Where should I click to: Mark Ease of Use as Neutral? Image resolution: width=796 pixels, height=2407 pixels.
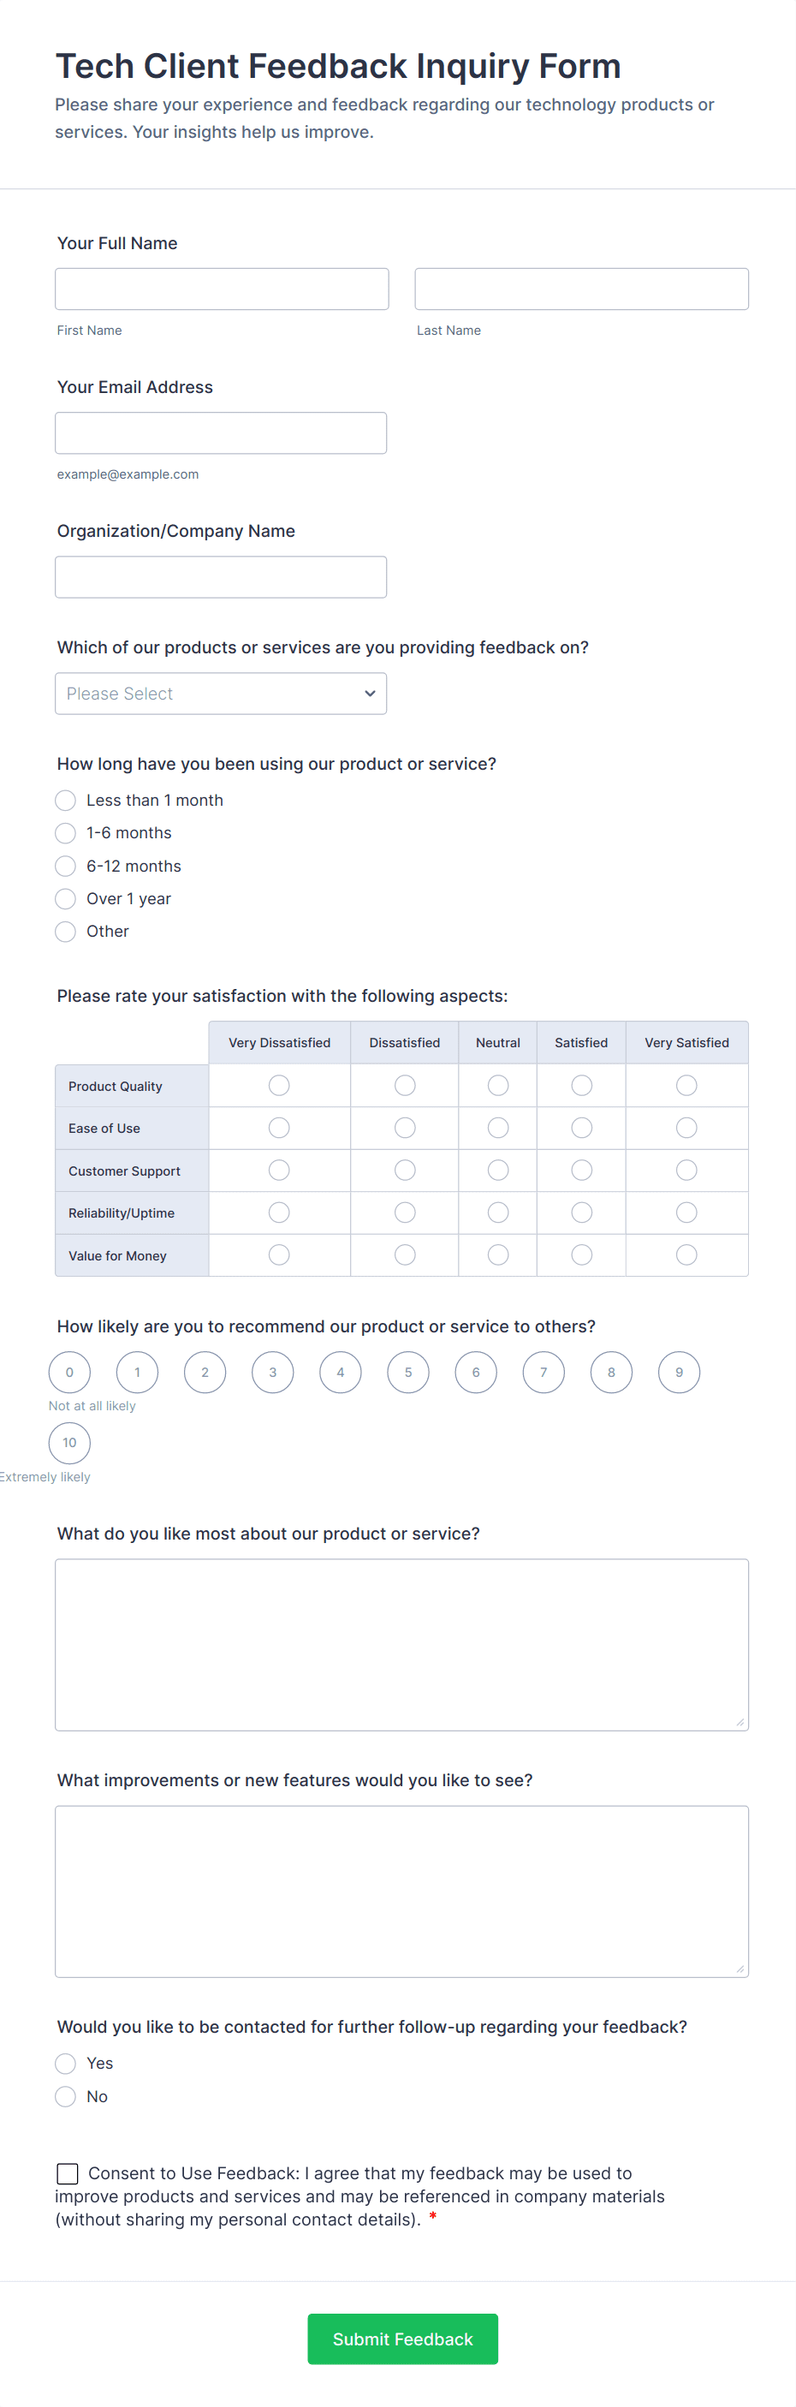tap(498, 1128)
